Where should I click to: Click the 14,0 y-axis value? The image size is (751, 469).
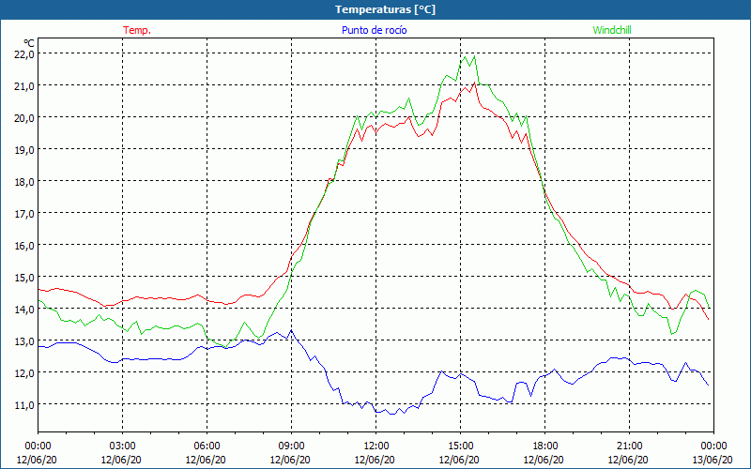[x=25, y=310]
